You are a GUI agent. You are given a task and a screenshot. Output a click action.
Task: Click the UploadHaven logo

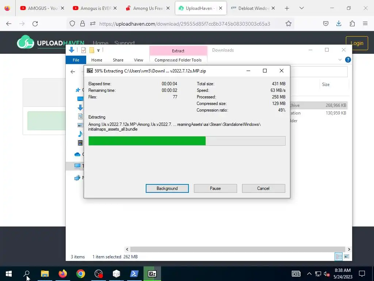click(50, 42)
